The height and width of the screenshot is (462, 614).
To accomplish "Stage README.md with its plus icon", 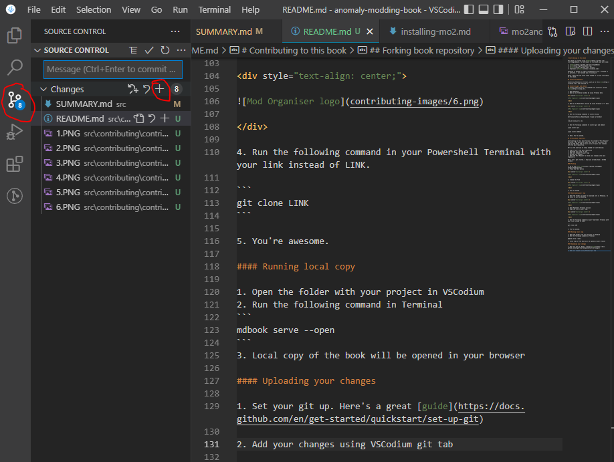I will click(165, 118).
